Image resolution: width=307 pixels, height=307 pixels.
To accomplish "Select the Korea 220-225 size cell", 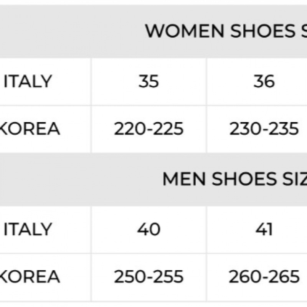I will (x=149, y=129).
